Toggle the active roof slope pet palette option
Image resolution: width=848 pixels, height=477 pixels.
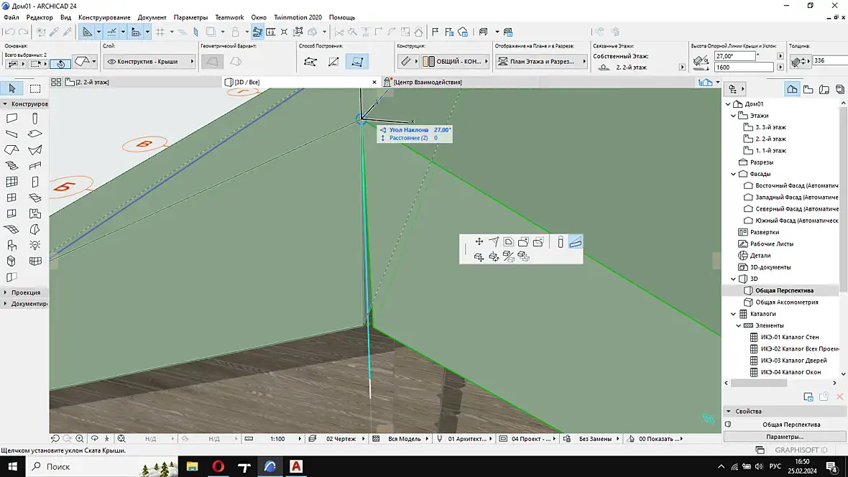coord(576,242)
